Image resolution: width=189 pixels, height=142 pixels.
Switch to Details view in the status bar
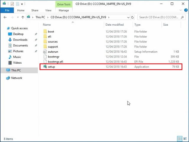click(x=180, y=139)
